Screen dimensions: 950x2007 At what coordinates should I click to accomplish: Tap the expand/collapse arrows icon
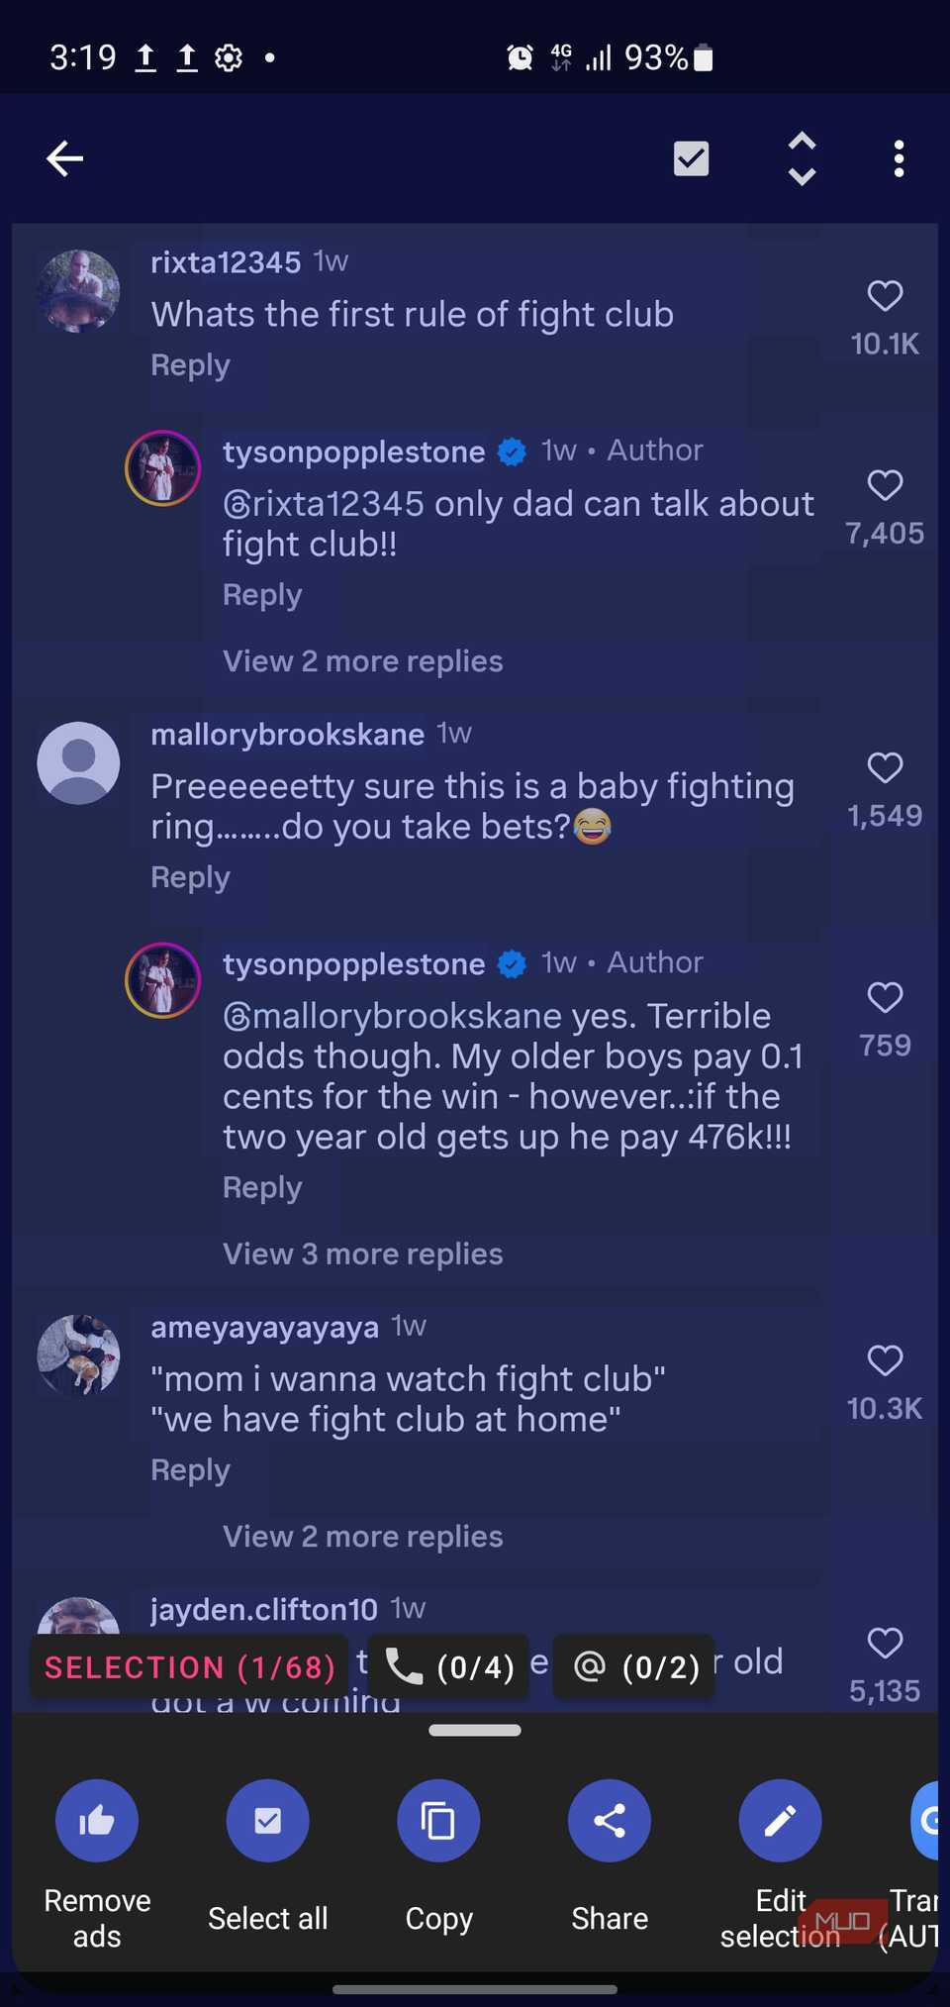802,158
